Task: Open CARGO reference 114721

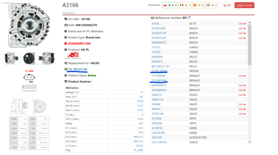Action: (156, 47)
